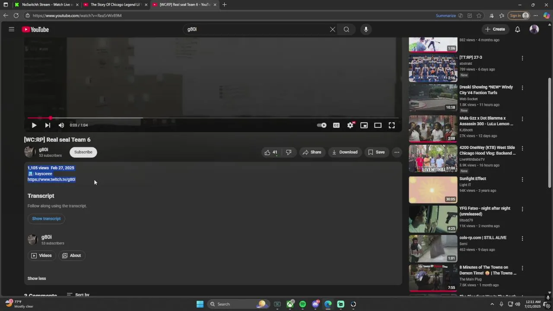The width and height of the screenshot is (553, 311).
Task: Open menu for Dreski Windy City video
Action: (x=522, y=88)
